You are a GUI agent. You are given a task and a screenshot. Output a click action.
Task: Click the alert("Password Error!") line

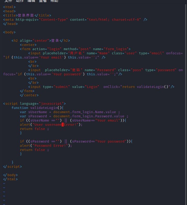(46, 145)
